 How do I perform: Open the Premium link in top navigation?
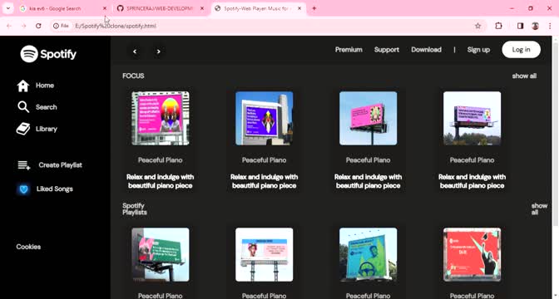tap(349, 50)
